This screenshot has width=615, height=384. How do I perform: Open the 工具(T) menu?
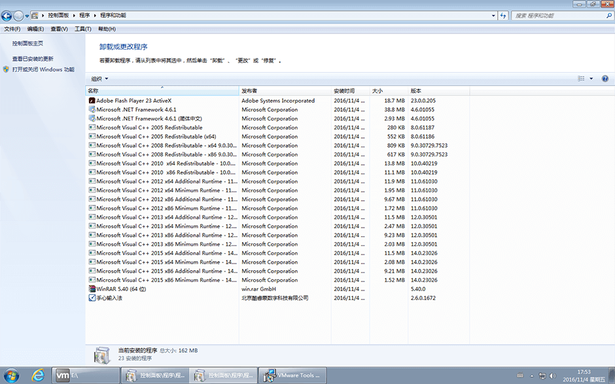coord(82,29)
